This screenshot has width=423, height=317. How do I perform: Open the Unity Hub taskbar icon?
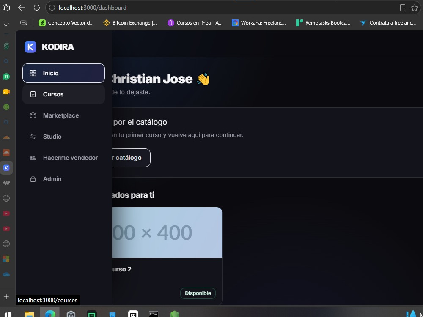(x=71, y=314)
